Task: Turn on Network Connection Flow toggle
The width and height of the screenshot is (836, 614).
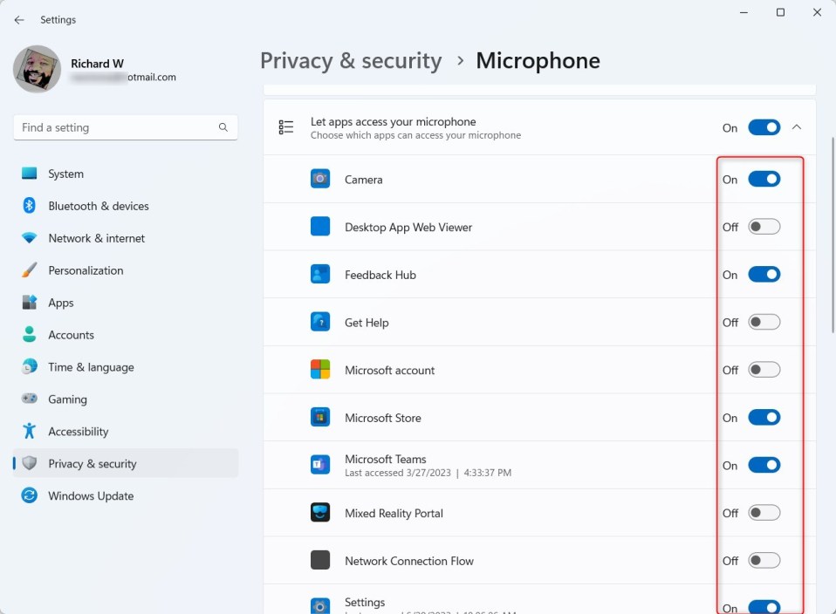Action: pyautogui.click(x=764, y=560)
